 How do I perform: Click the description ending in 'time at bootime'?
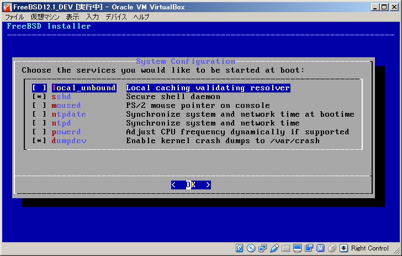tap(240, 114)
